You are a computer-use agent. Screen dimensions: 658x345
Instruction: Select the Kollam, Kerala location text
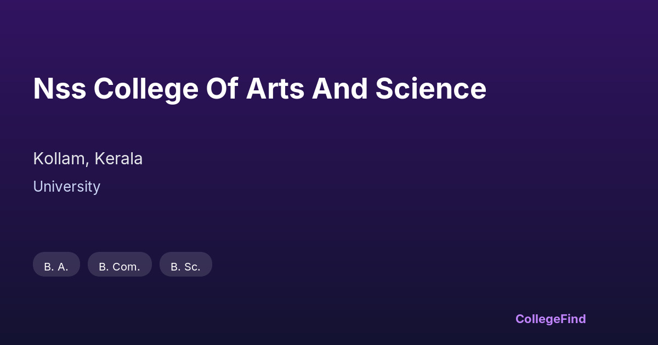(x=88, y=159)
